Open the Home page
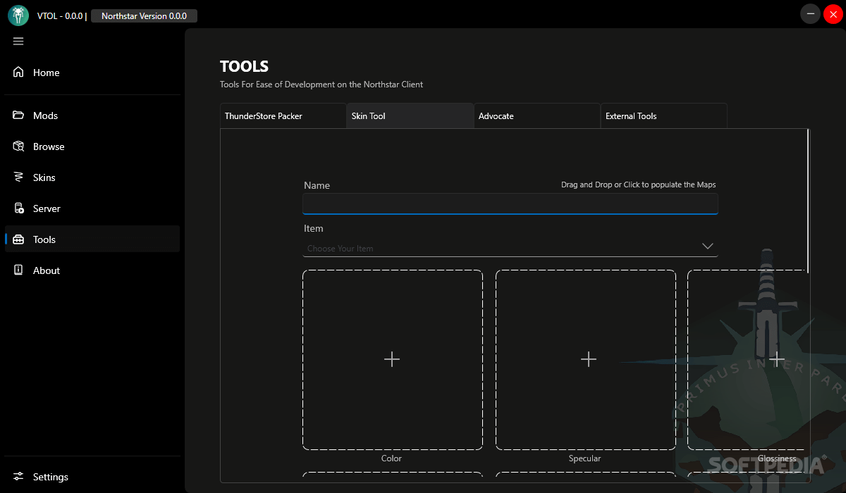Image resolution: width=846 pixels, height=493 pixels. (92, 73)
